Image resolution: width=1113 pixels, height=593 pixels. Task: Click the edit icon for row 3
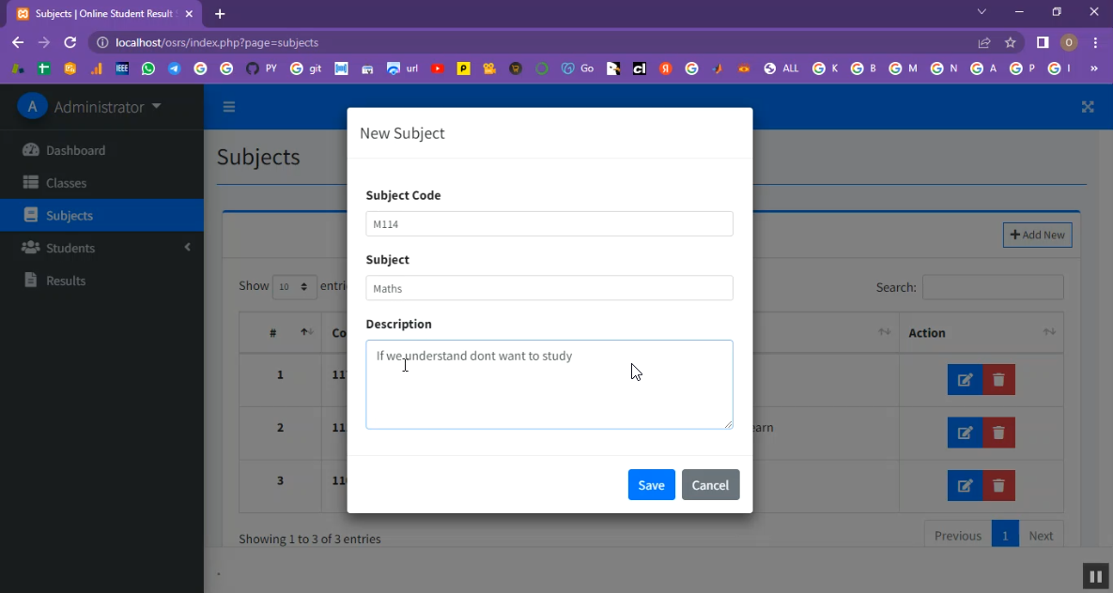[x=965, y=486]
